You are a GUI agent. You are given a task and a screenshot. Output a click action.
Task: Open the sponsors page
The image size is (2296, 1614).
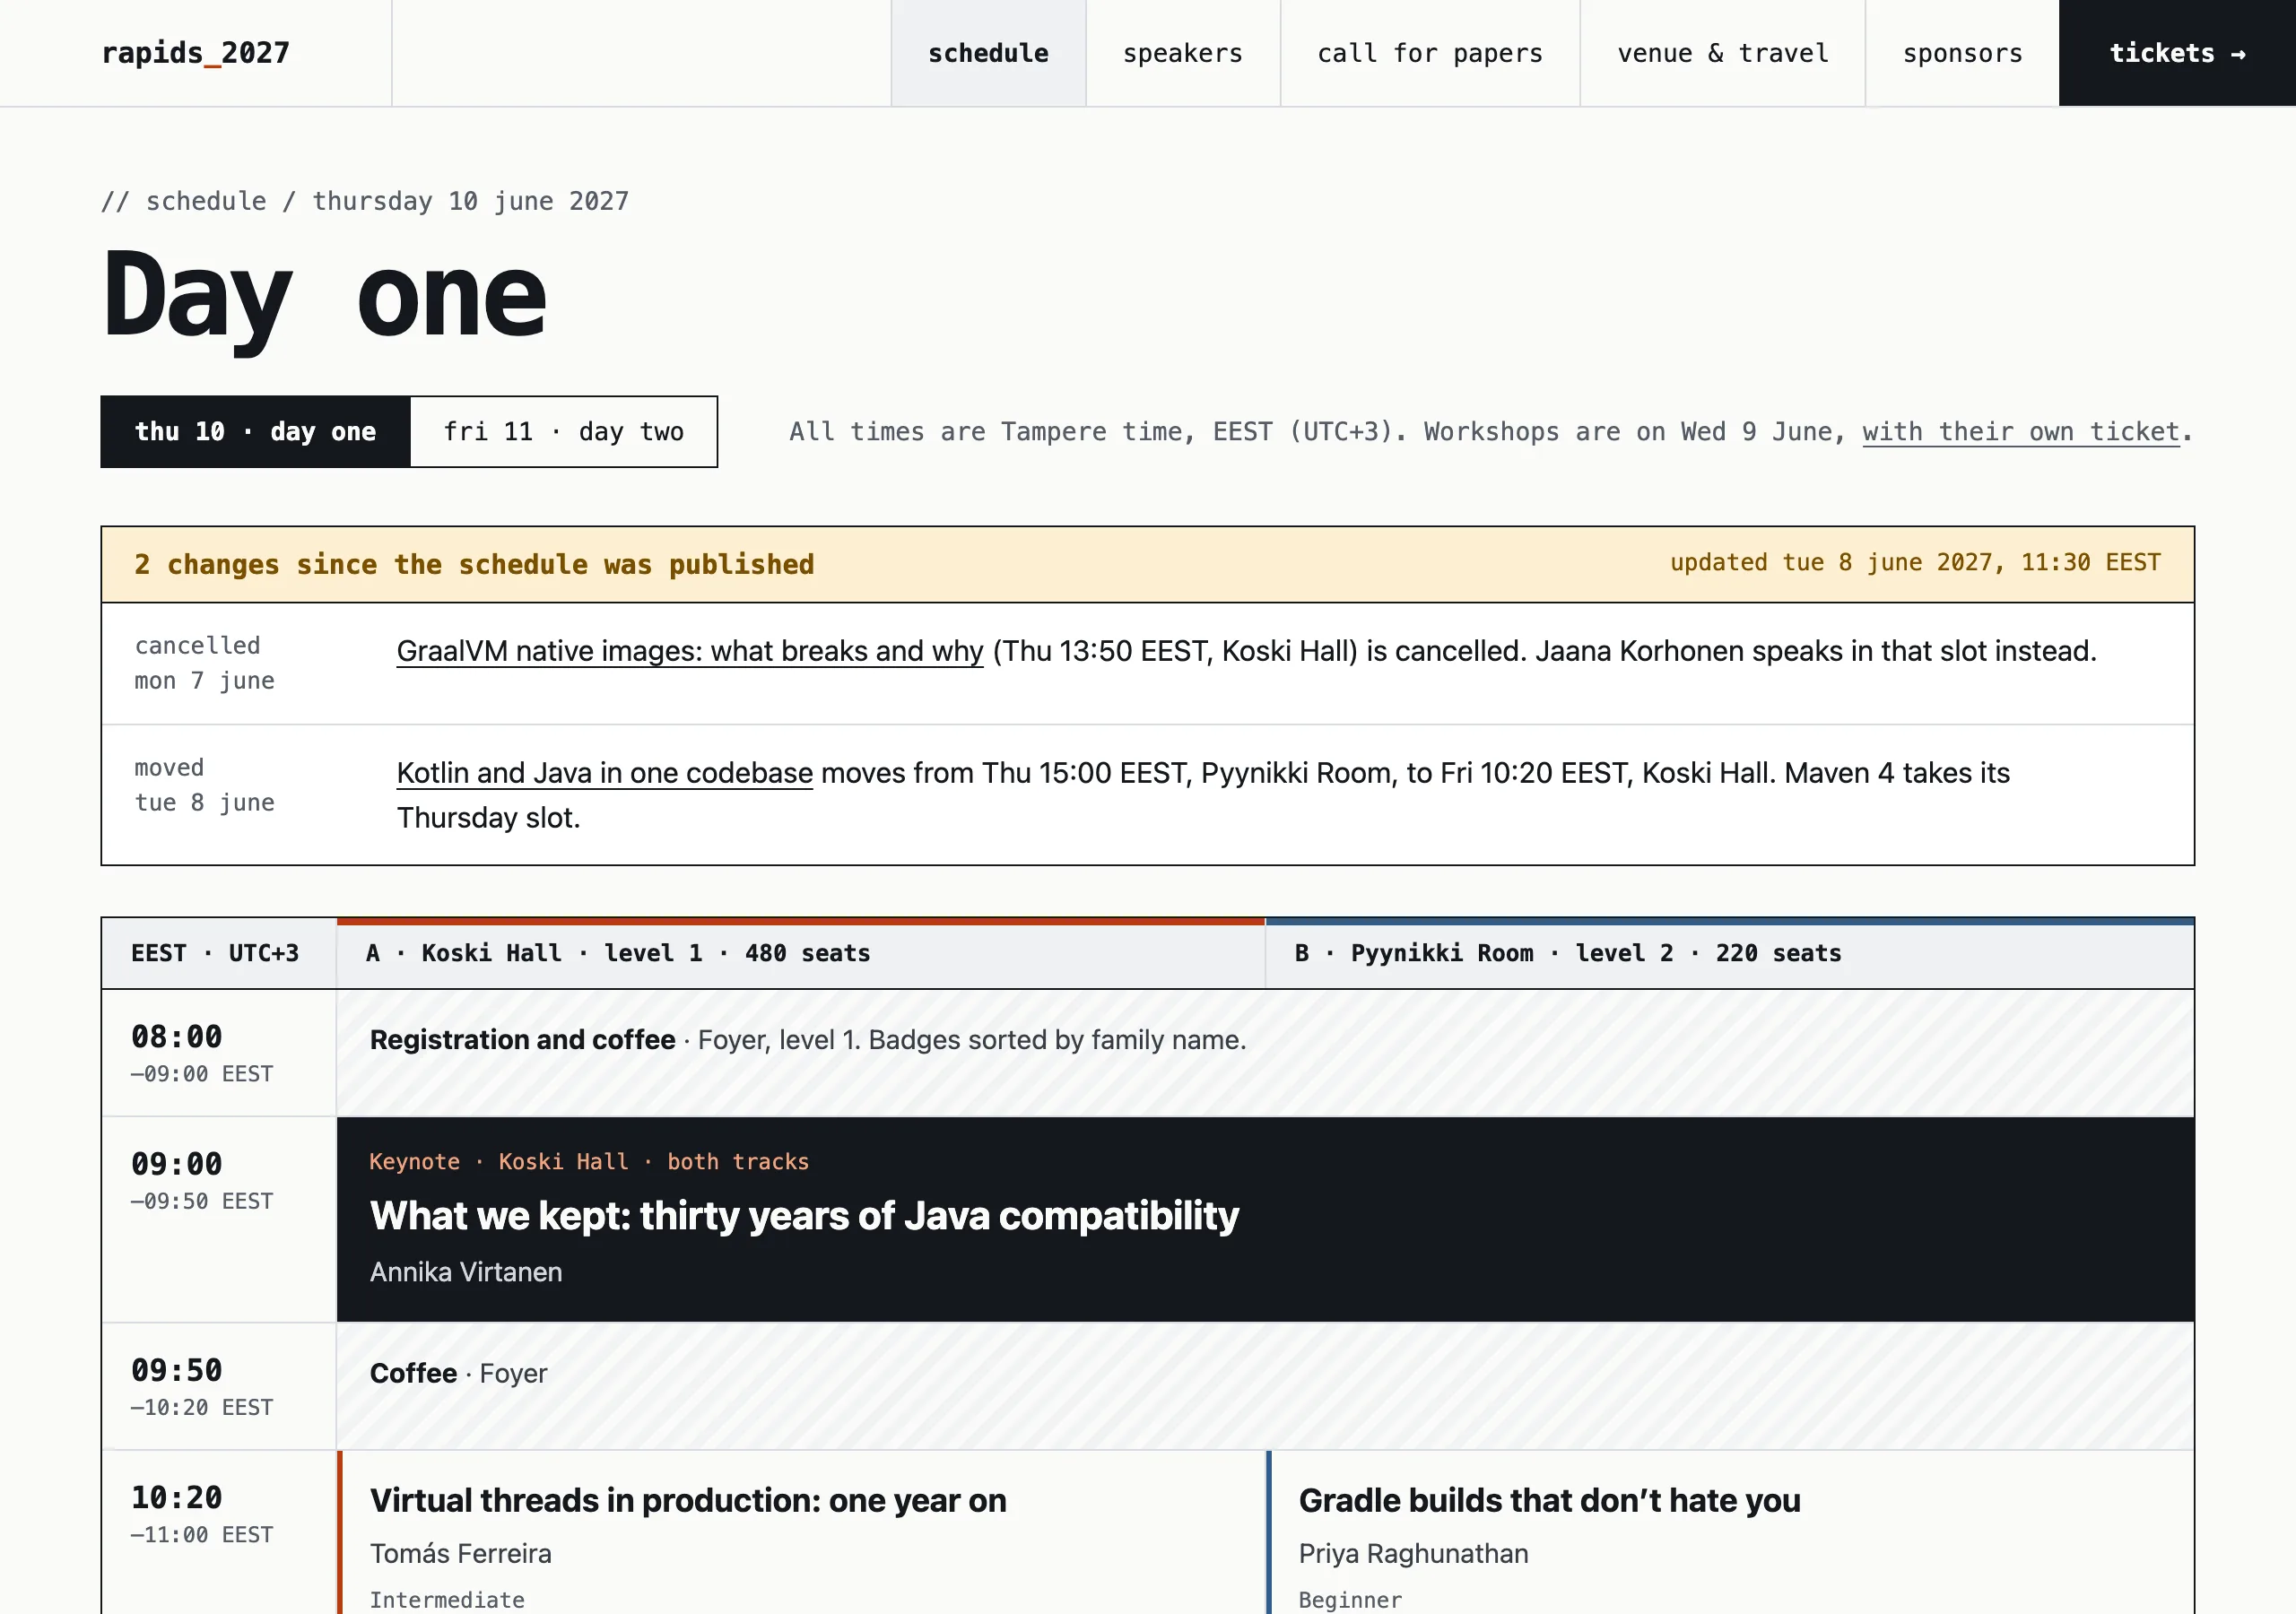tap(1962, 53)
